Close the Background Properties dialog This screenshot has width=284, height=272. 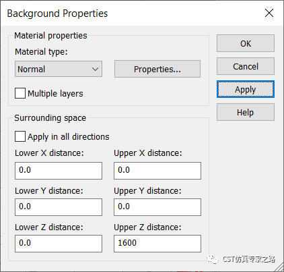tap(269, 13)
